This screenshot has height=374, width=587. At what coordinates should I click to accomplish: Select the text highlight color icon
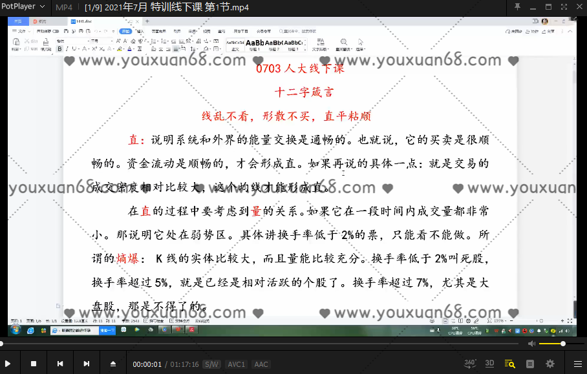click(x=119, y=48)
